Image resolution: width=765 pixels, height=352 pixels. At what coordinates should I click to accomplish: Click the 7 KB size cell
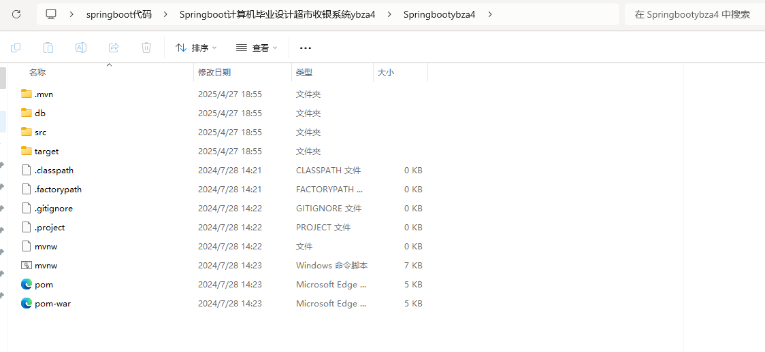(414, 265)
